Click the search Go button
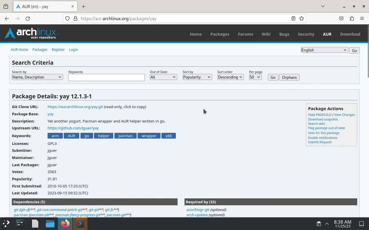The height and width of the screenshot is (230, 369). [x=273, y=77]
